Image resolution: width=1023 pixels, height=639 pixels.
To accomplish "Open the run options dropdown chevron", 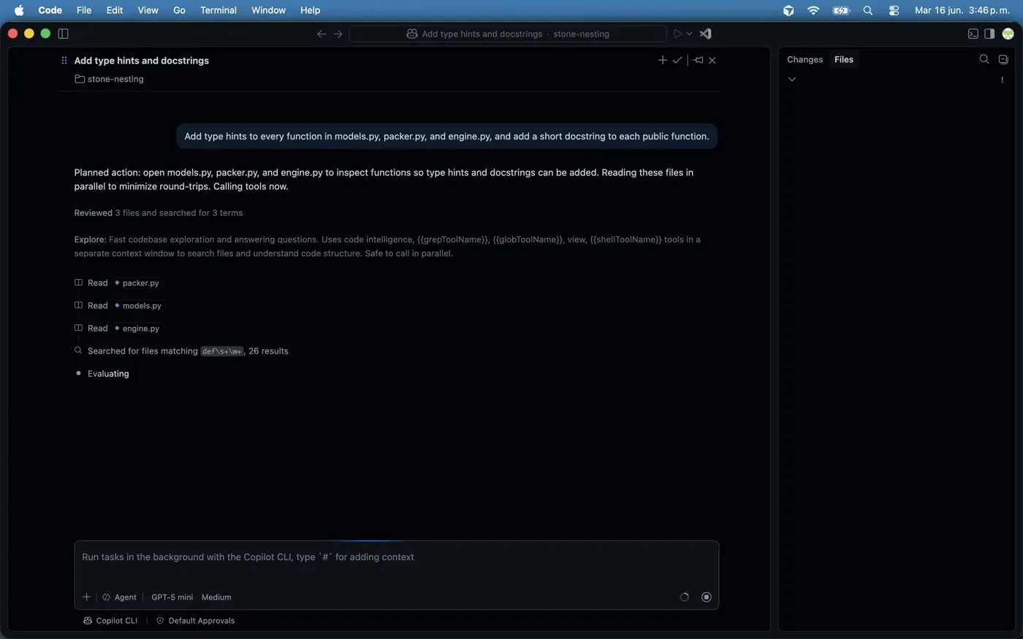I will (x=689, y=34).
